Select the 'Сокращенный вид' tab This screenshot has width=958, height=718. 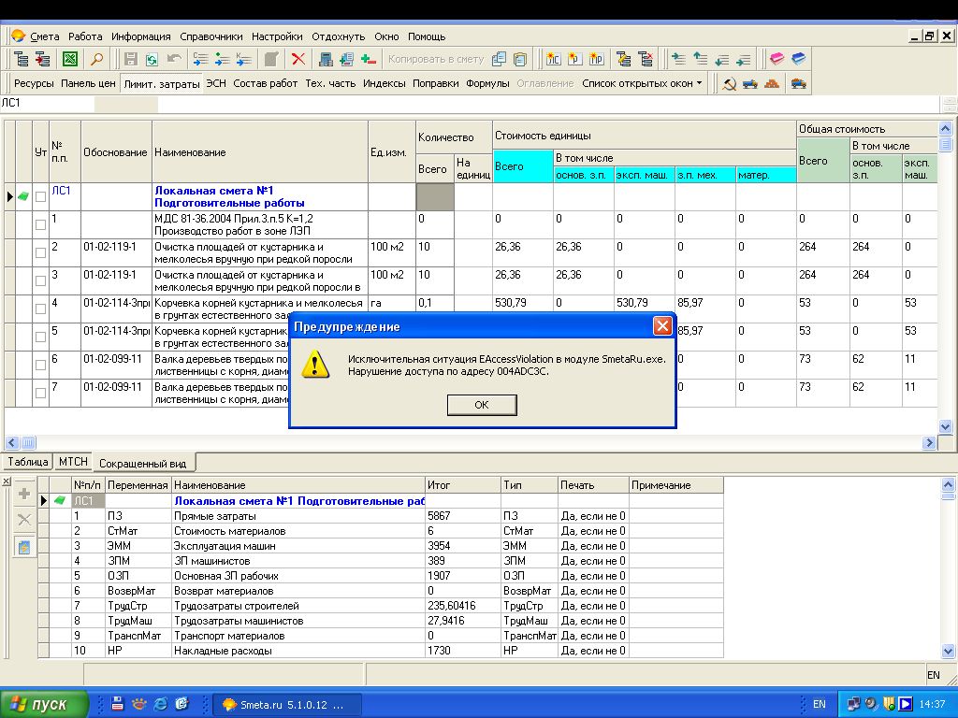click(x=143, y=464)
